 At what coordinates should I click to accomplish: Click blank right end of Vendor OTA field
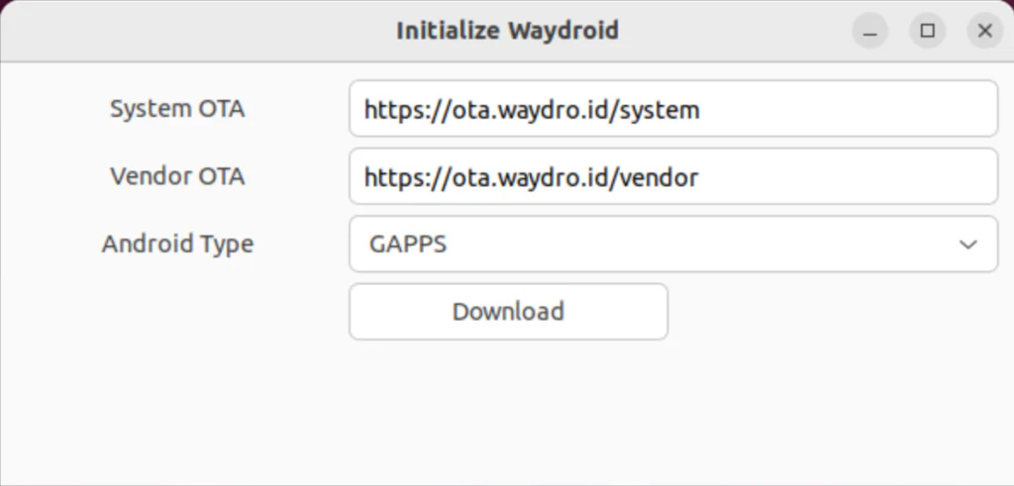tap(891, 177)
